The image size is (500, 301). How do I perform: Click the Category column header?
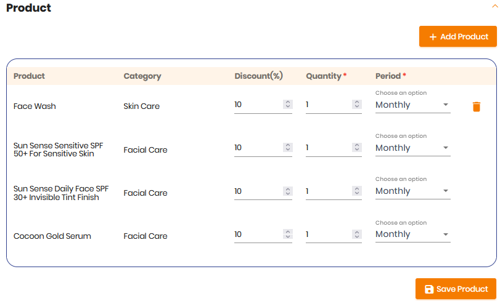[x=142, y=76]
